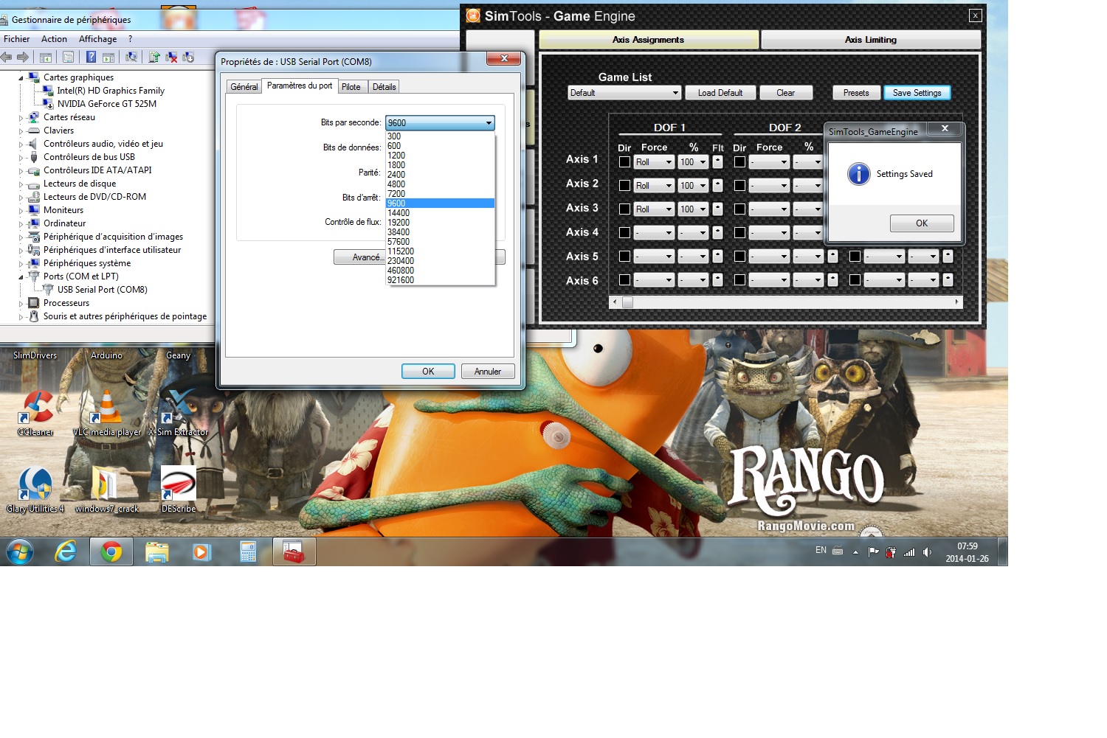
Task: Toggle Axis 6 DOF 1 Dir checkbox
Action: pos(624,279)
